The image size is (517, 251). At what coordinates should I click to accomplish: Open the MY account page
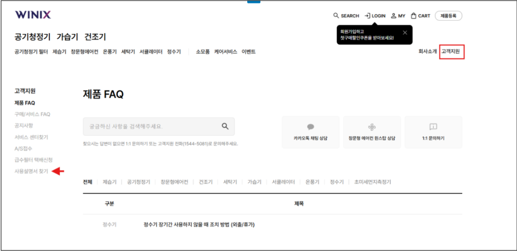tap(398, 16)
